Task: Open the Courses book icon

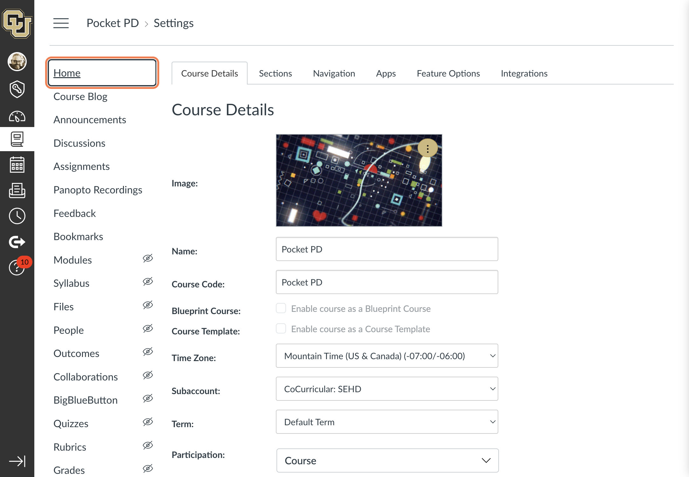Action: (17, 139)
